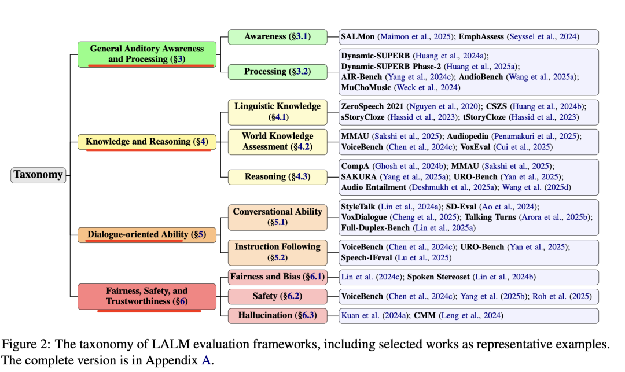
Task: Click the Yang et al., 2024c citation
Action: pyautogui.click(x=420, y=77)
